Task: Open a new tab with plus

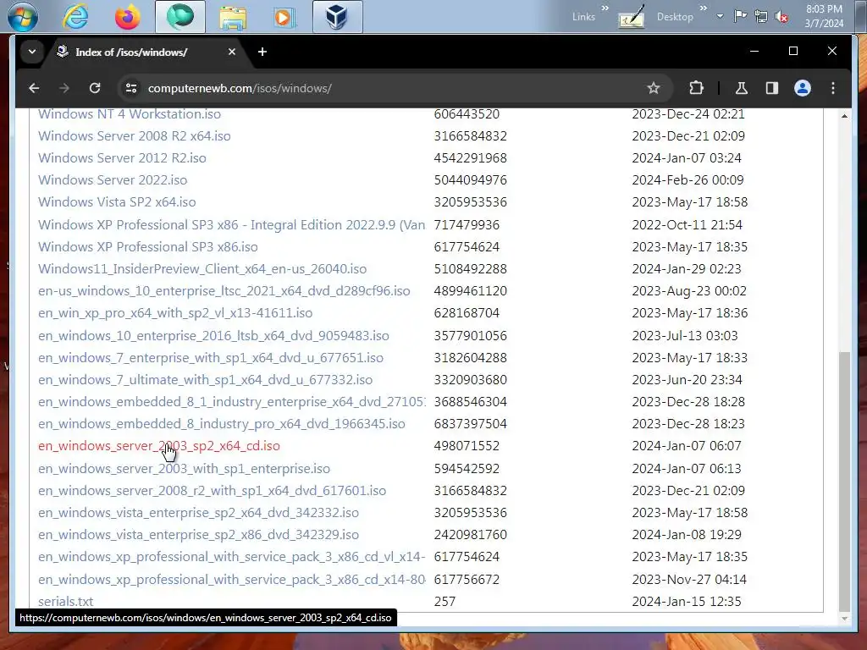Action: click(262, 52)
